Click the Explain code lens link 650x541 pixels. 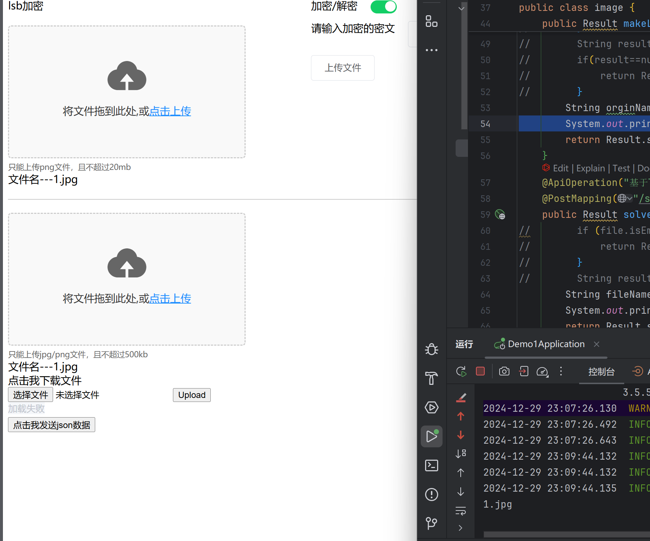pos(591,168)
